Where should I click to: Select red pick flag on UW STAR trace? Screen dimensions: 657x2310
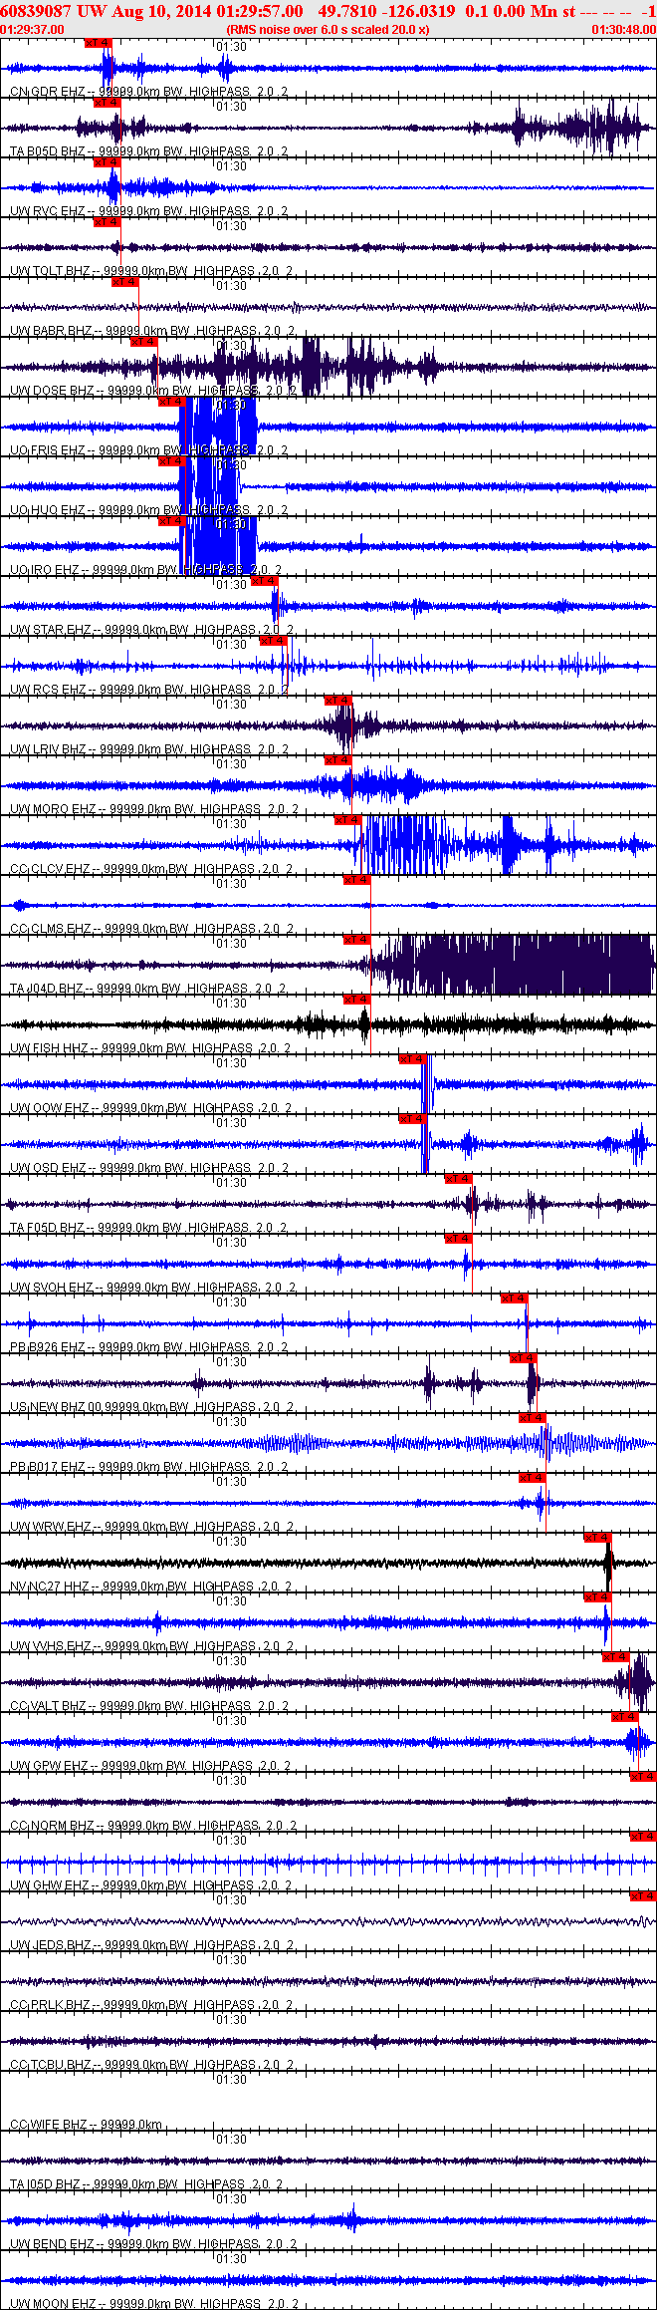[265, 581]
